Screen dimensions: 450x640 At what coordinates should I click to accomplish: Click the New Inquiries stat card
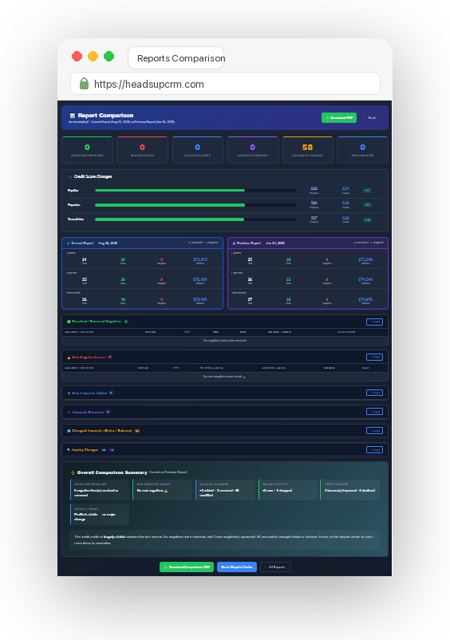[x=363, y=150]
